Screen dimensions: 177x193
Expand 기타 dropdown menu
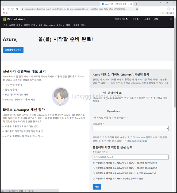[84, 25]
